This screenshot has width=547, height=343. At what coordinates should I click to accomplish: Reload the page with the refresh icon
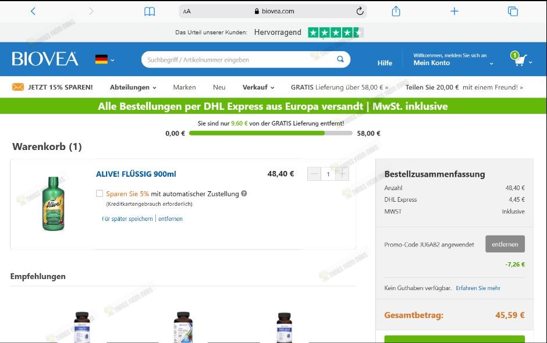[x=360, y=10]
